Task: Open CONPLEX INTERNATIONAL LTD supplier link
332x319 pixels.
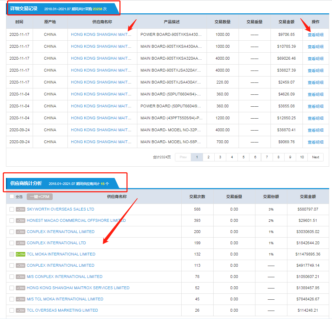Action: (x=56, y=243)
